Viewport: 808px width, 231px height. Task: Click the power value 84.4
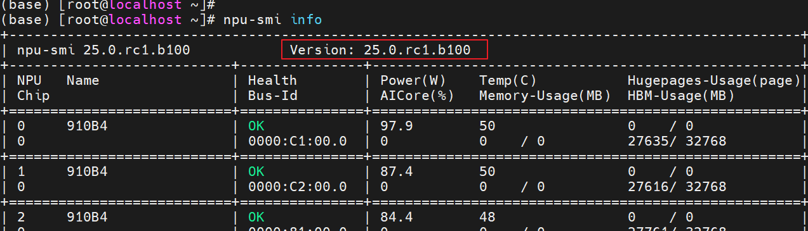(x=396, y=217)
